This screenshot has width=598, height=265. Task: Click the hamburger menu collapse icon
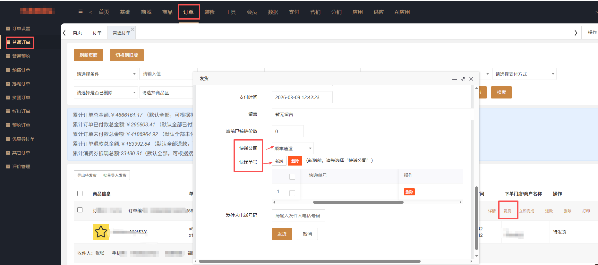pos(81,12)
